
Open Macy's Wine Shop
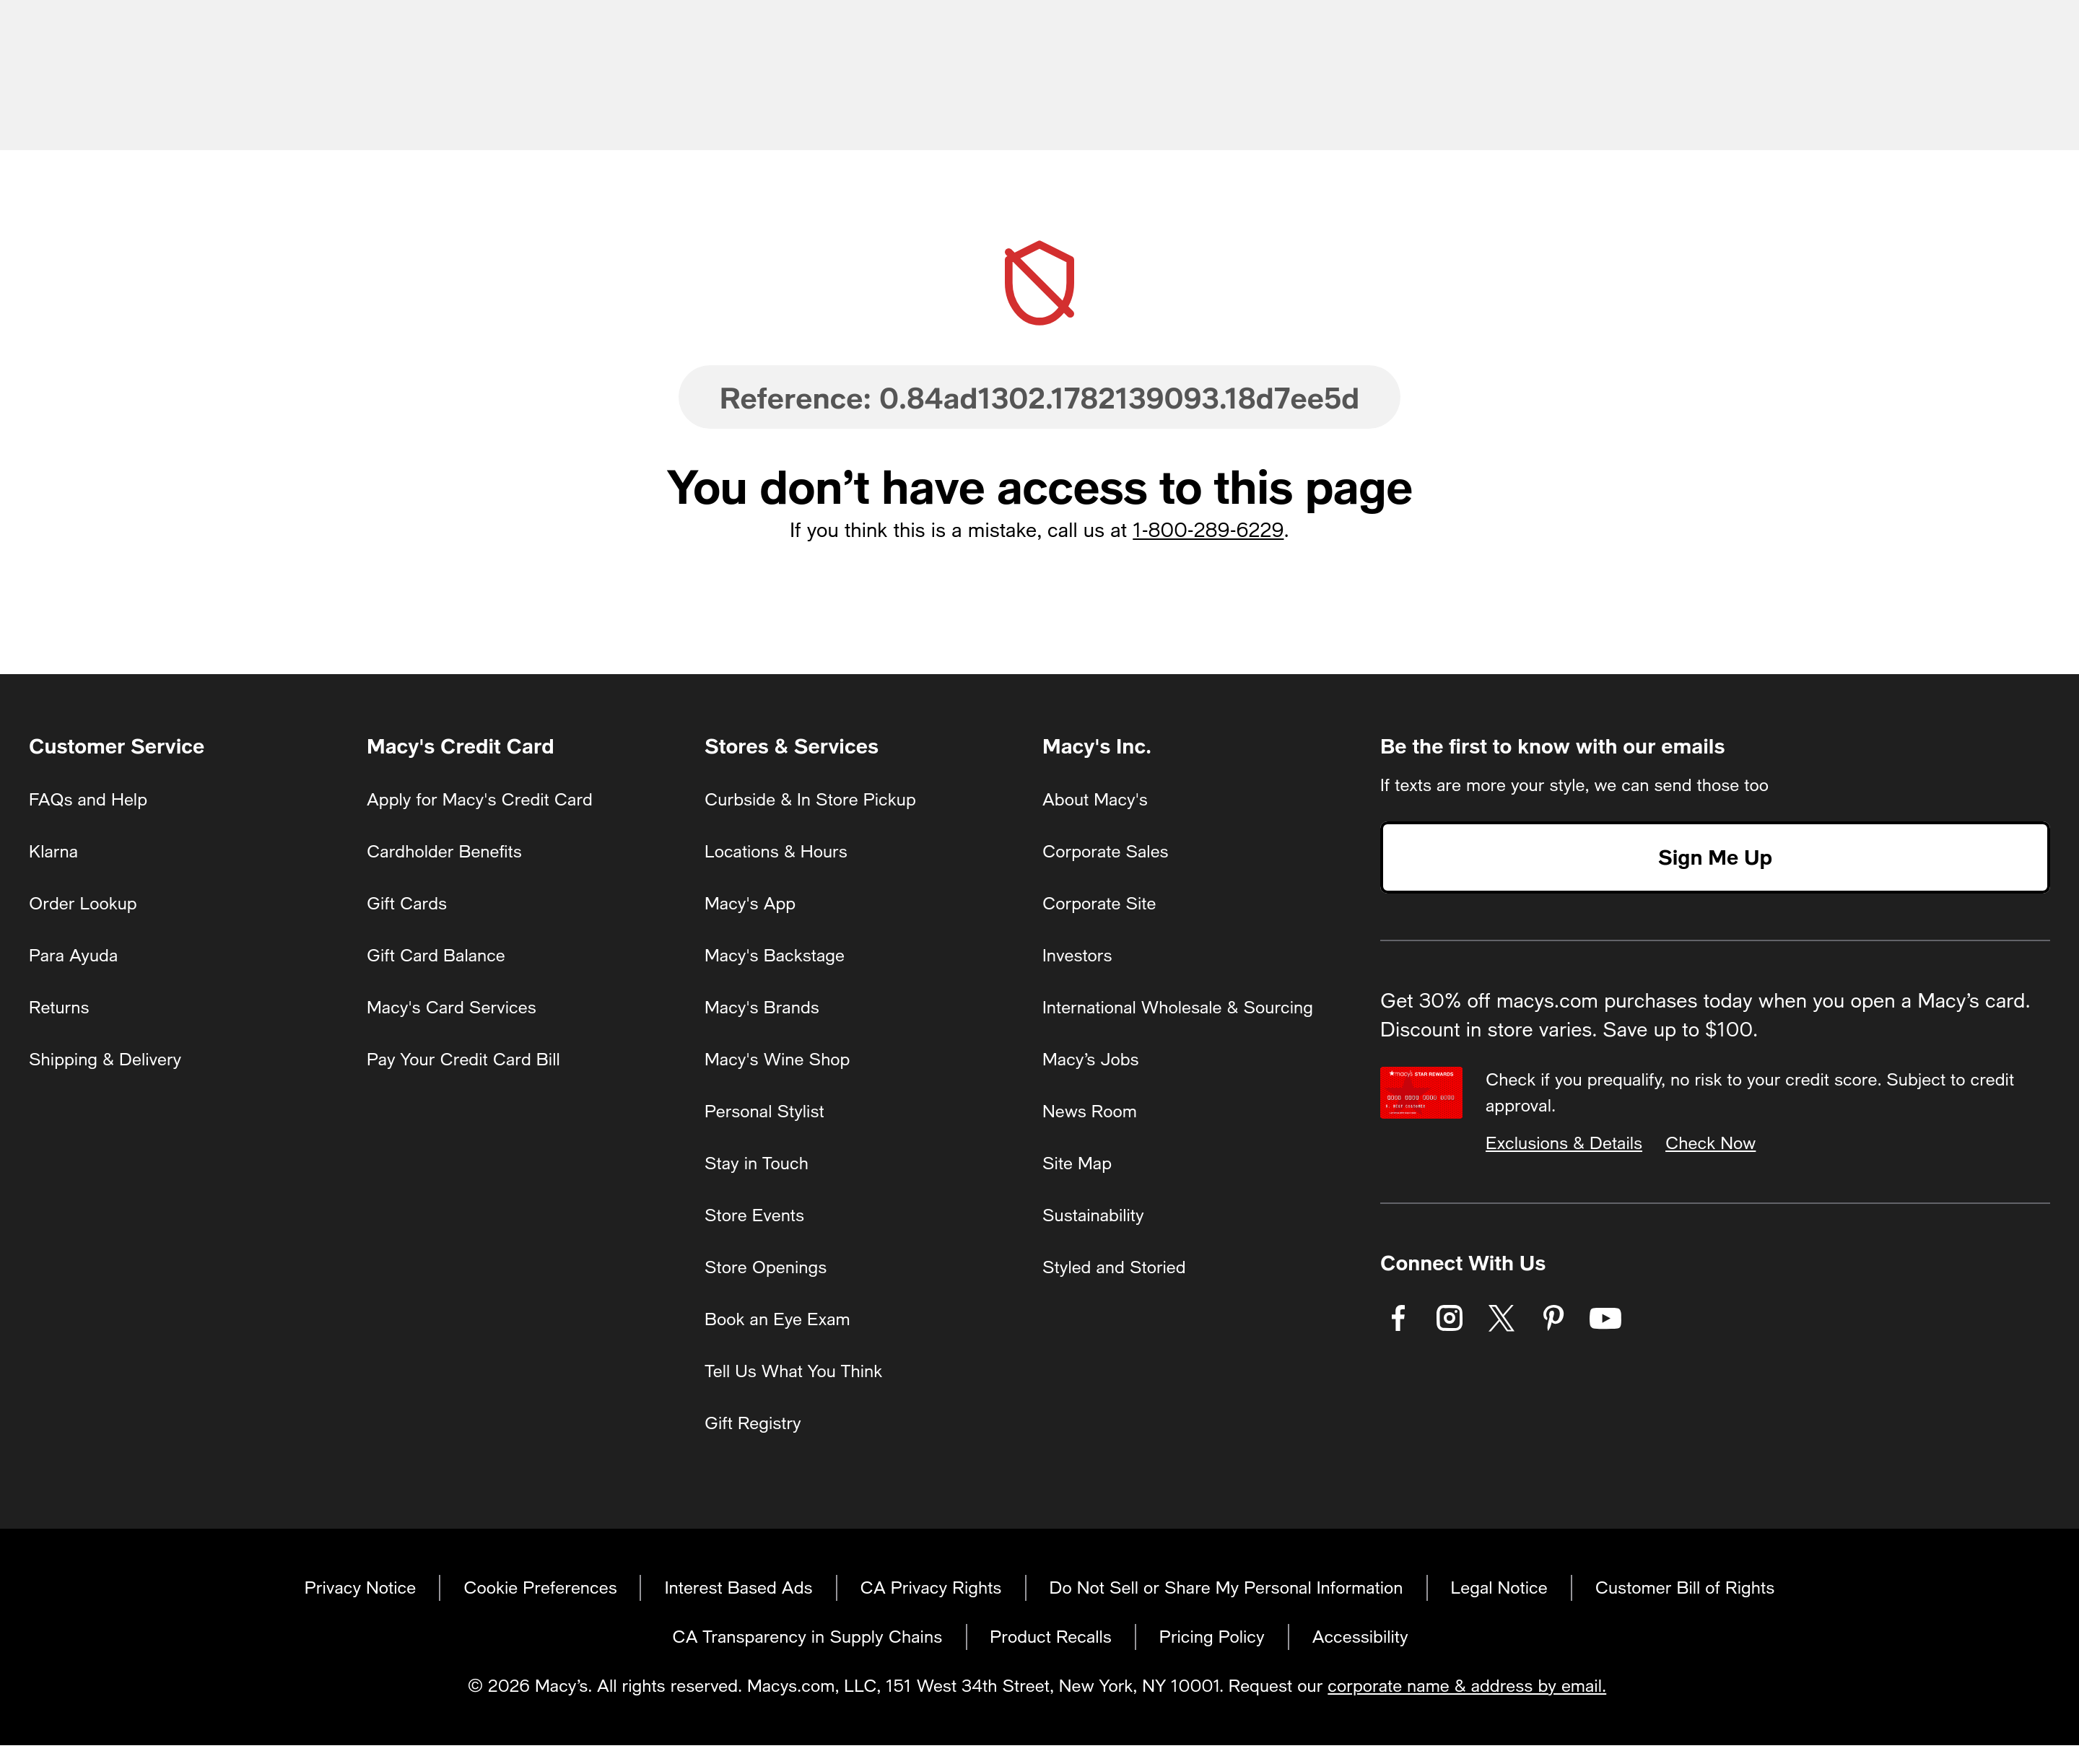(x=776, y=1059)
